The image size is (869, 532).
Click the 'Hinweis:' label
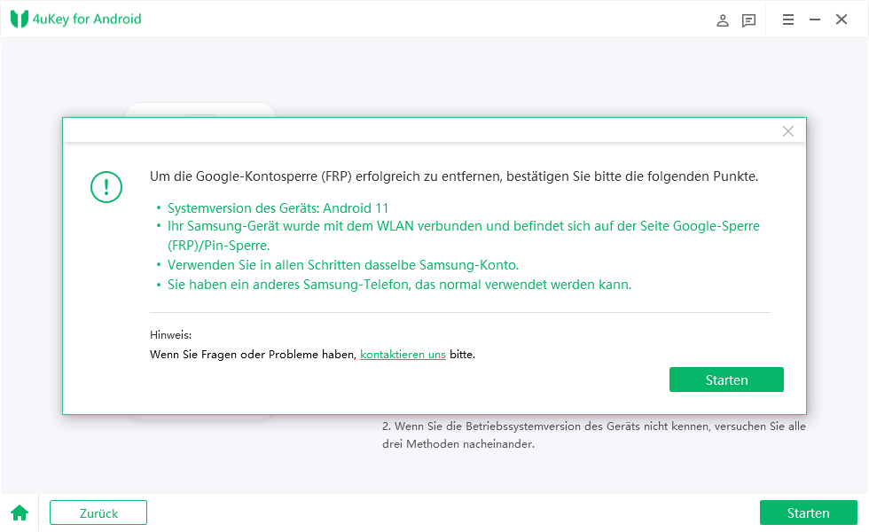[x=171, y=335]
